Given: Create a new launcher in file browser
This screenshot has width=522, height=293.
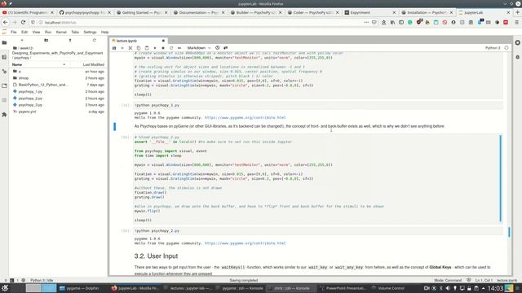Looking at the screenshot, I should pos(22,40).
